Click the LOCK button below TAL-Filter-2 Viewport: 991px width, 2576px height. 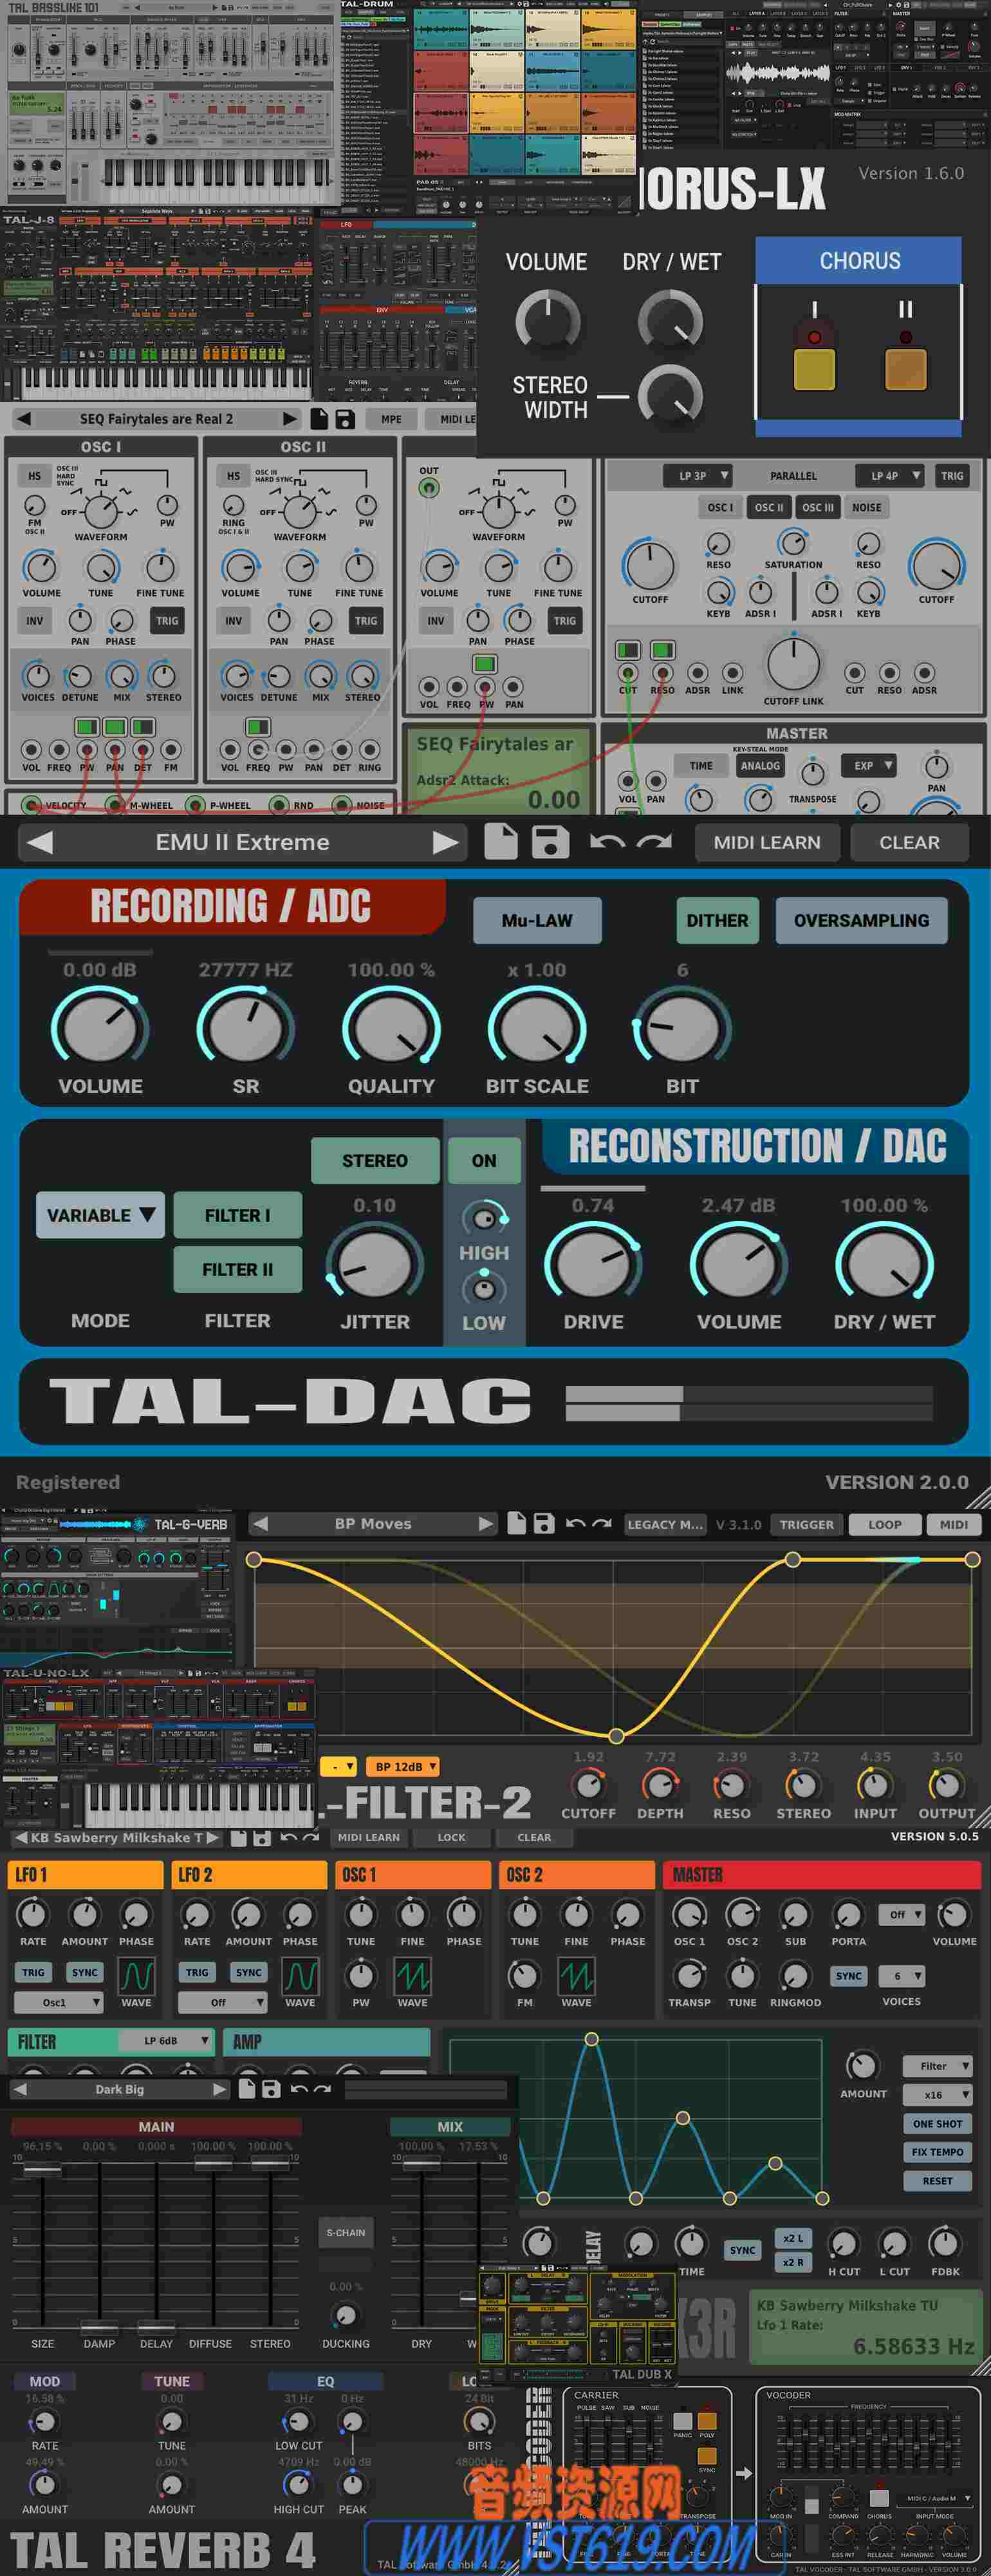pyautogui.click(x=452, y=1837)
